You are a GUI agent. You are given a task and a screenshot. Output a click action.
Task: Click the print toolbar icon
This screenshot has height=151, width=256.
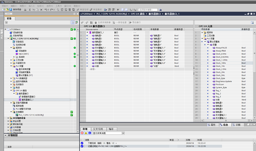25,9
